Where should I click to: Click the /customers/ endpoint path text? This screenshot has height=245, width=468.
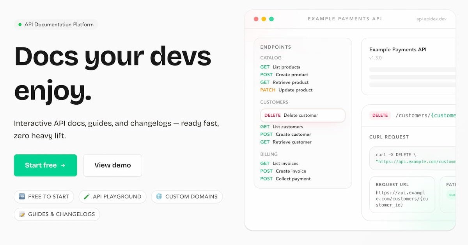[425, 115]
